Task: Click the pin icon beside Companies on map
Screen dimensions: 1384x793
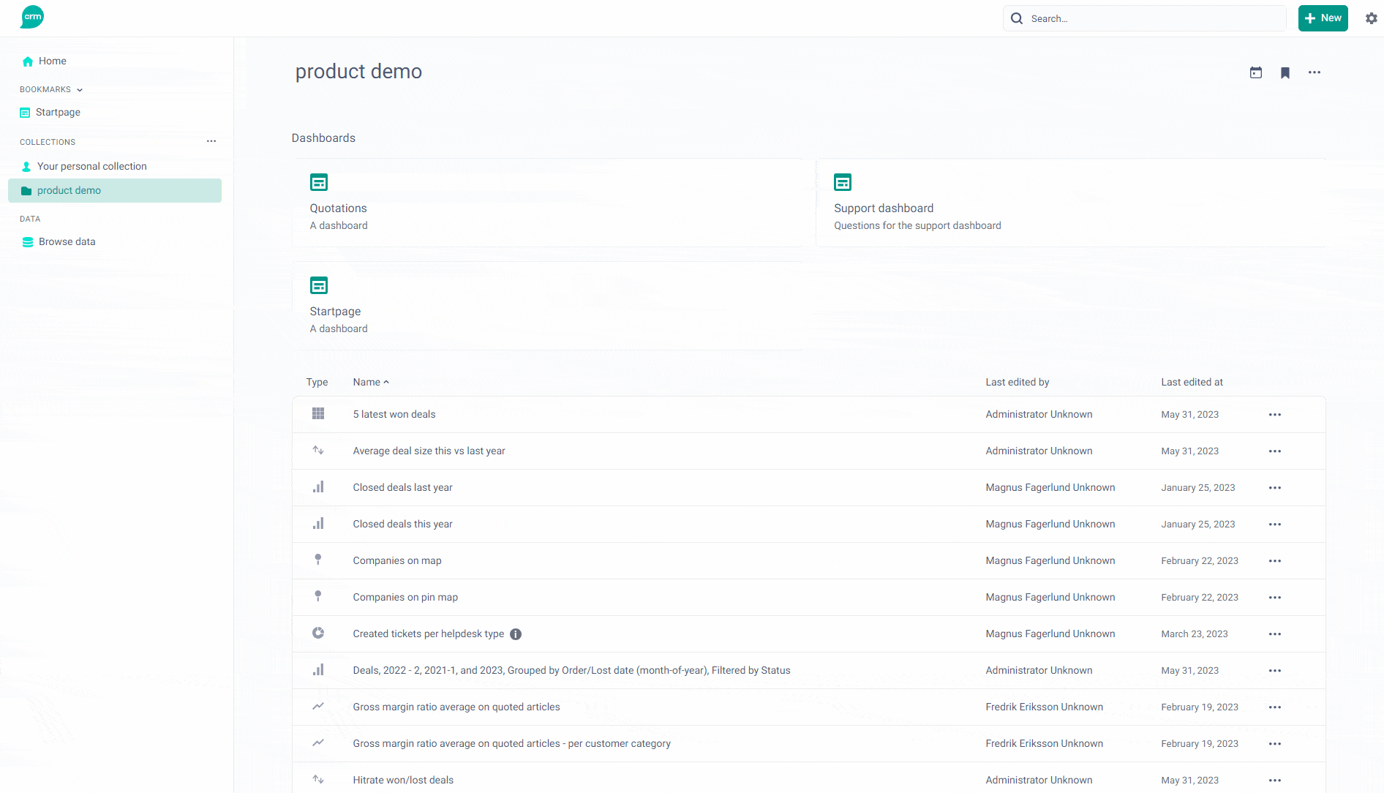Action: (x=318, y=560)
